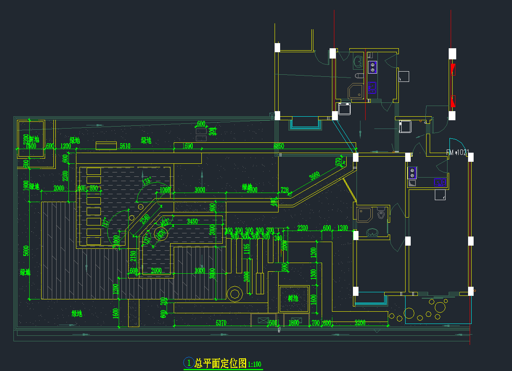The height and width of the screenshot is (371, 512).
Task: Click the blue double sink in right kitchen
Action: [440, 182]
